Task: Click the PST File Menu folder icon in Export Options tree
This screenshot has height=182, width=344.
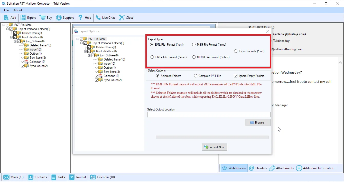Action: 85,39
